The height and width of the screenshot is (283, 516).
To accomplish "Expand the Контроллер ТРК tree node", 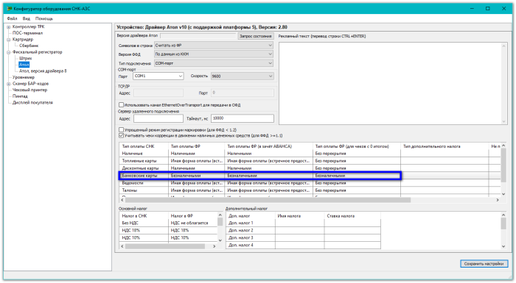I will coord(9,27).
